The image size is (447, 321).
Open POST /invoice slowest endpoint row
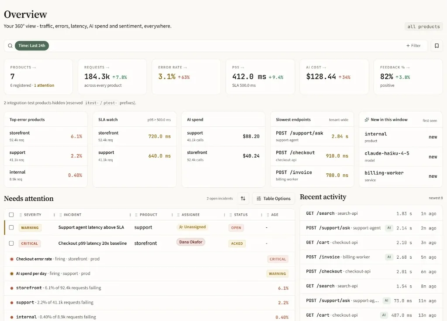click(x=312, y=176)
